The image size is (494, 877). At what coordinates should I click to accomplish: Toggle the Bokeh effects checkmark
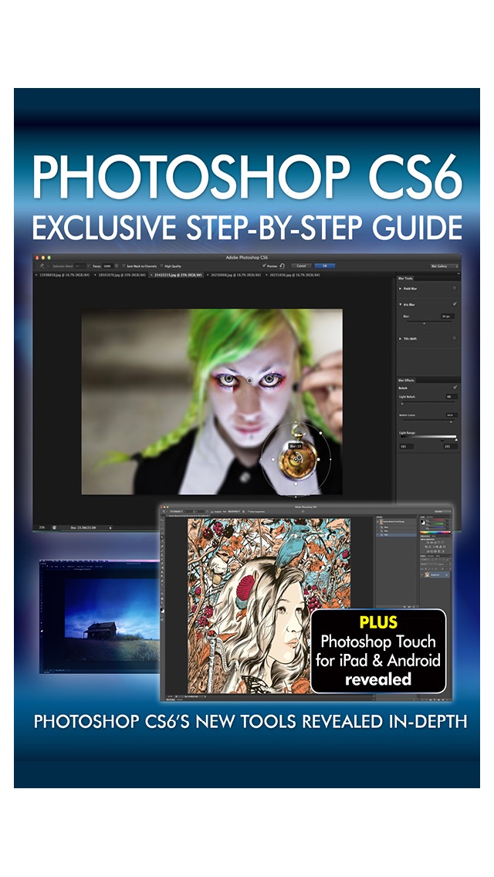click(455, 387)
